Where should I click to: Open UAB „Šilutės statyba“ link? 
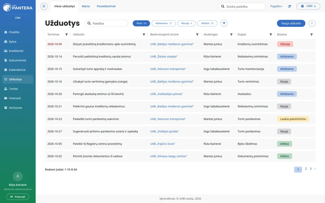pos(164,57)
